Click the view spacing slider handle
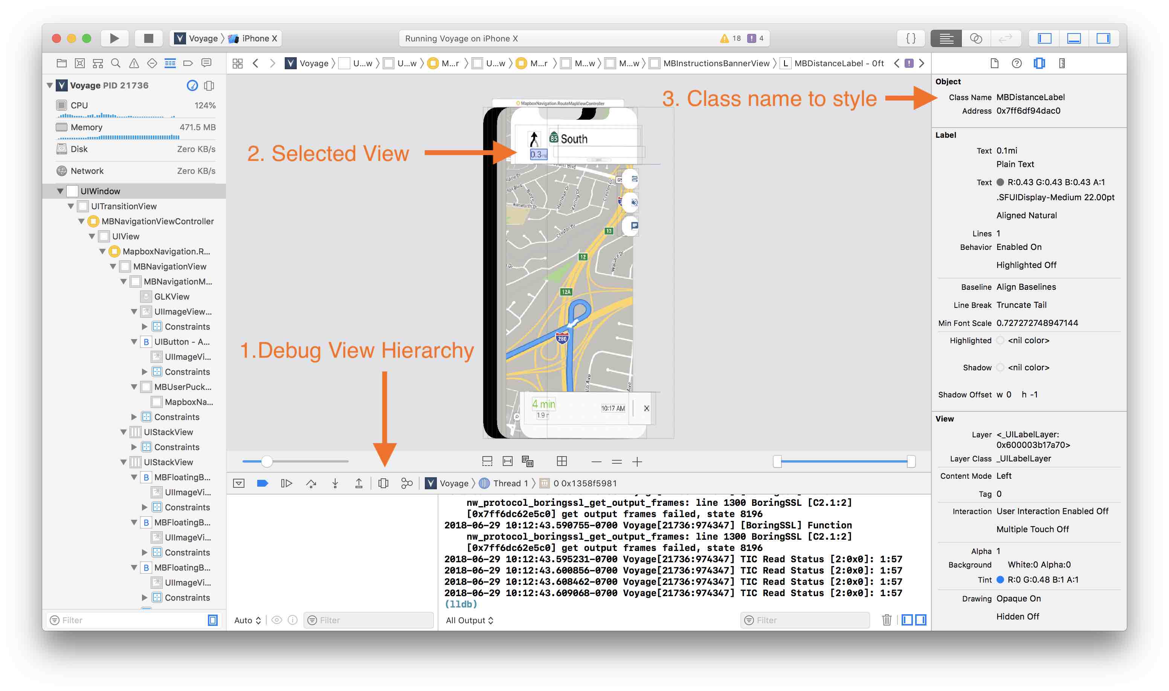 (x=267, y=461)
